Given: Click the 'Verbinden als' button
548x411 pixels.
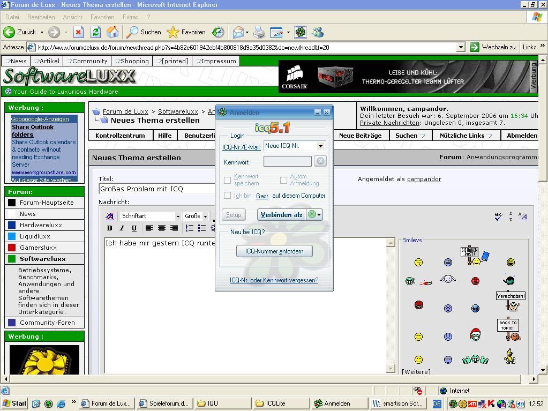Looking at the screenshot, I should [x=282, y=214].
